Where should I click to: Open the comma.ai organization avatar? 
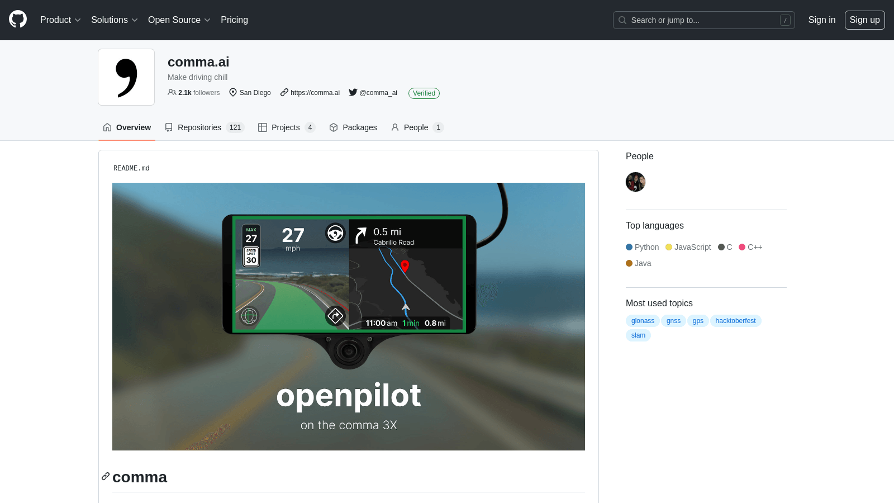point(126,77)
